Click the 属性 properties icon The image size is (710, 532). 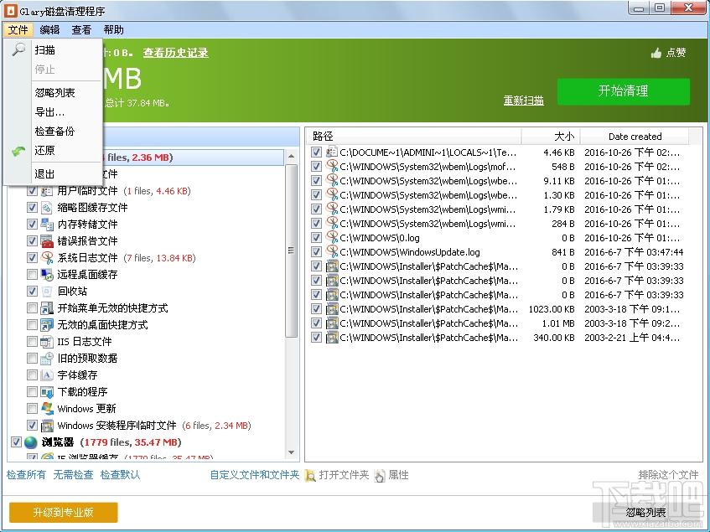pos(380,476)
